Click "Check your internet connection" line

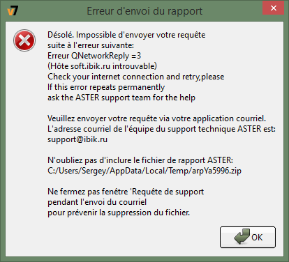point(136,77)
